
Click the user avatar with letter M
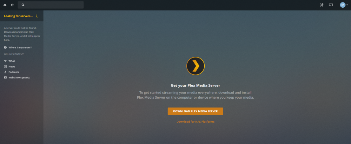tap(343, 5)
